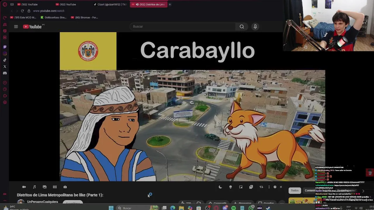Image resolution: width=374 pixels, height=210 pixels.
Task: Click the YouTube search magnifier button
Action: coord(242,27)
